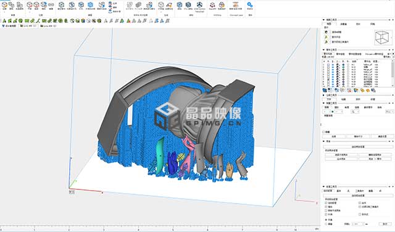The height and width of the screenshot is (232, 395).
Task: Toggle the checkbox in first parts list row
Action: click(x=328, y=65)
